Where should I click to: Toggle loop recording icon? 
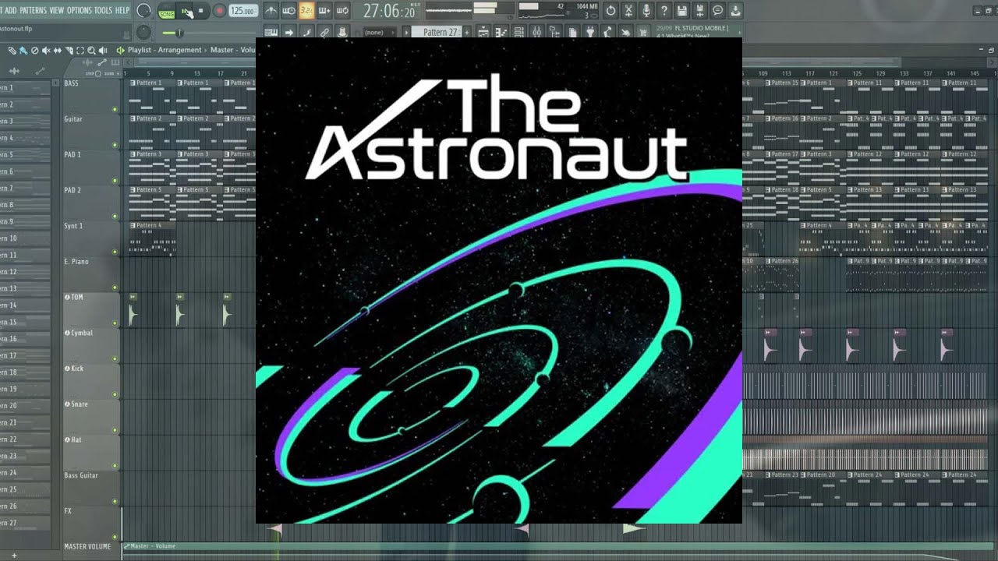click(342, 11)
